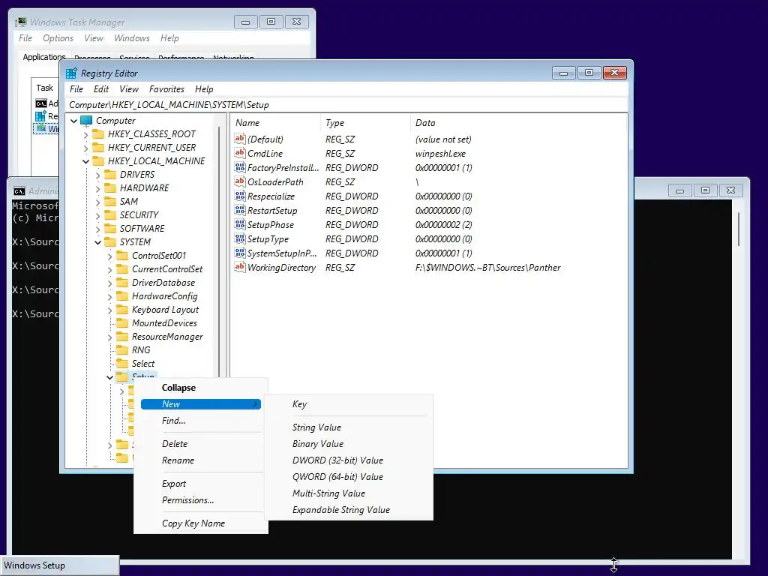Collapse the HKEY_LOCAL_MACHINE node
The image size is (768, 576).
coord(86,161)
